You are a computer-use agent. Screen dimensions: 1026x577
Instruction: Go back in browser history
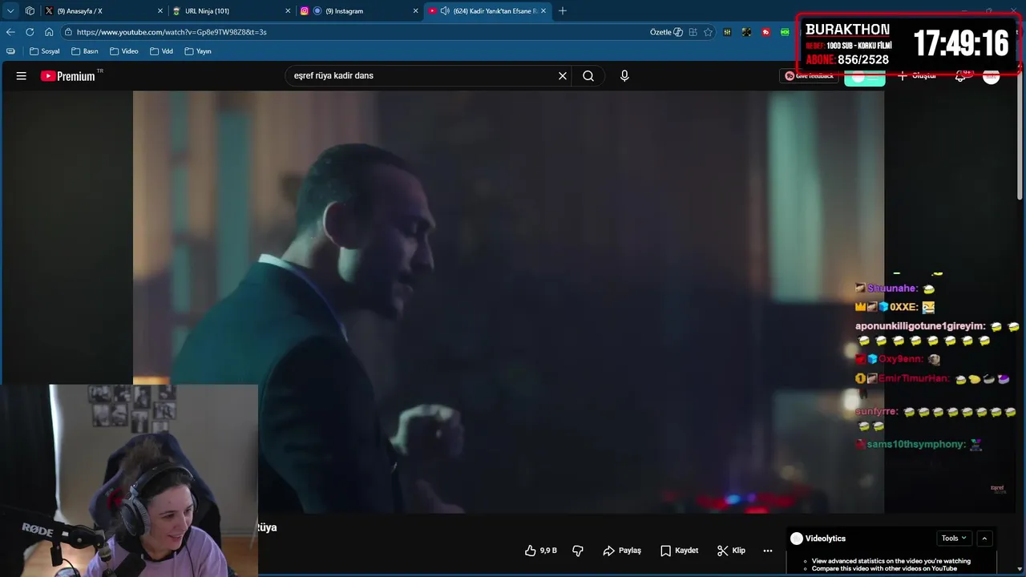(10, 32)
